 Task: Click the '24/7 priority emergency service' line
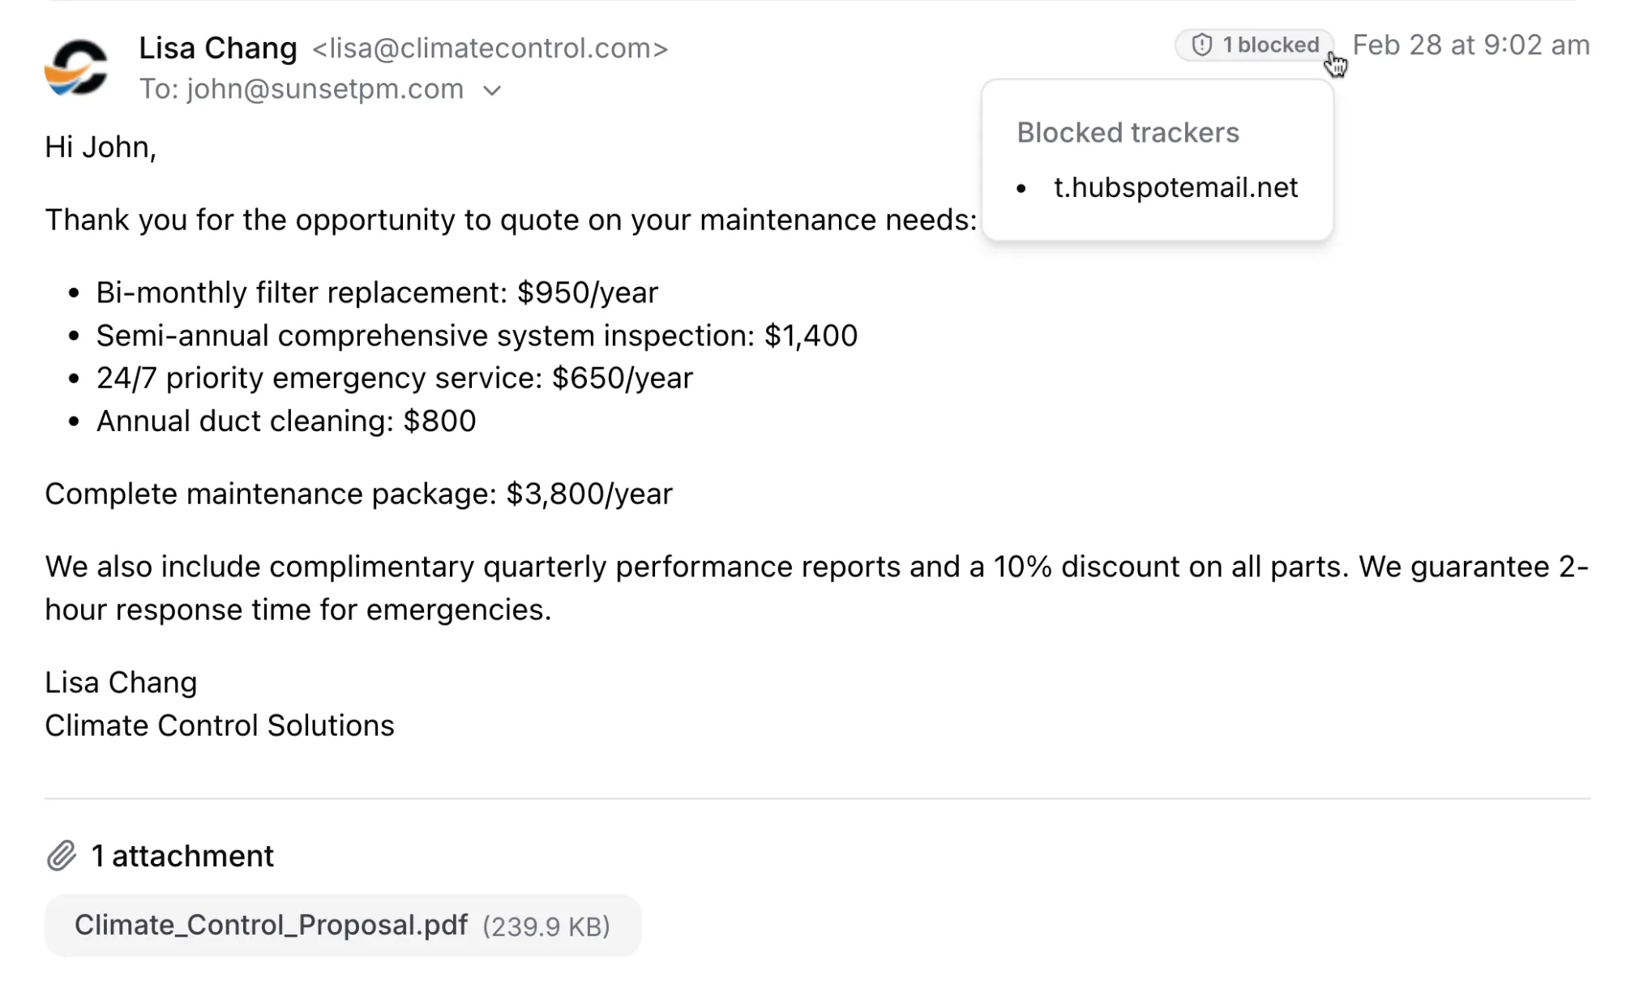[x=395, y=379]
